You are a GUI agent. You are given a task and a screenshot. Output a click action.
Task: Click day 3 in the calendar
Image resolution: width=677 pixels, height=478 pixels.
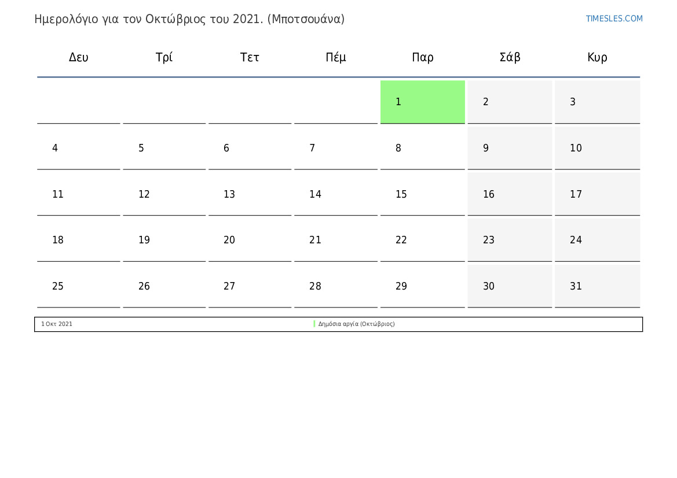tap(597, 102)
